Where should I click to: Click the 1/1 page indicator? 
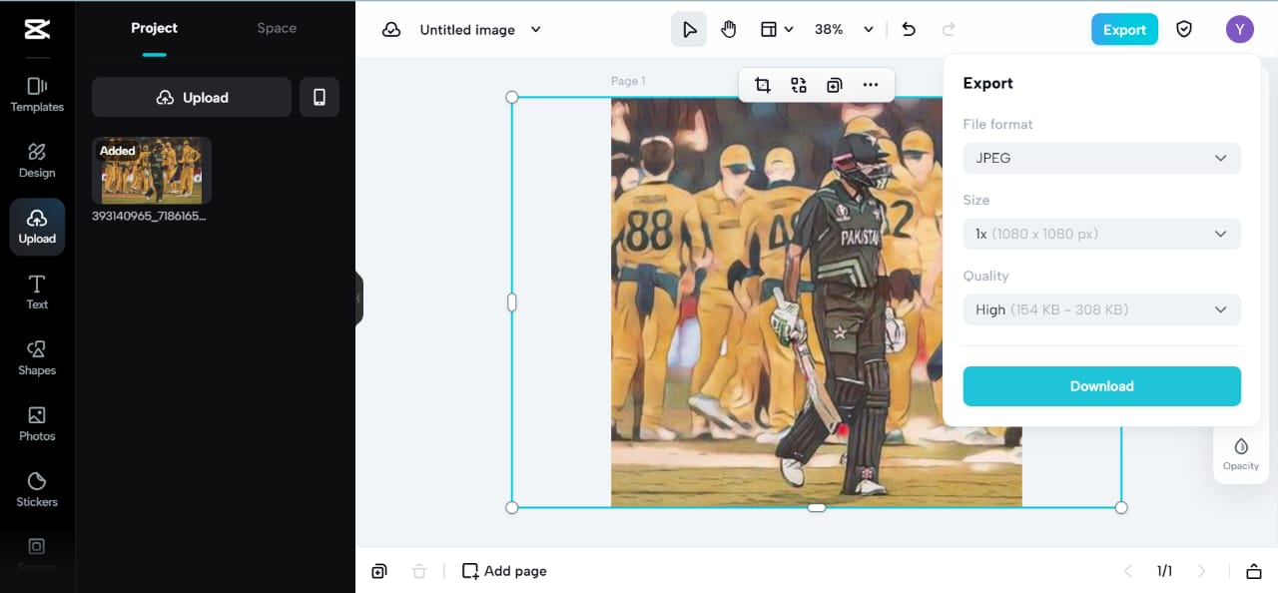coord(1164,571)
